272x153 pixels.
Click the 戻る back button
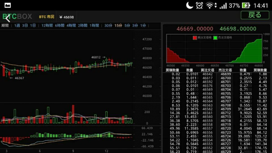pos(255,15)
